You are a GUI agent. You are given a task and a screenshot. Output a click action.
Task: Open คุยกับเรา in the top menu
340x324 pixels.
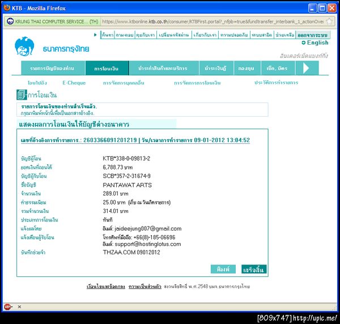pyautogui.click(x=146, y=35)
